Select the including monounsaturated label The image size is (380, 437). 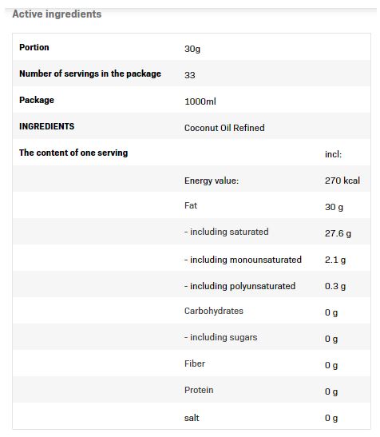click(x=243, y=260)
